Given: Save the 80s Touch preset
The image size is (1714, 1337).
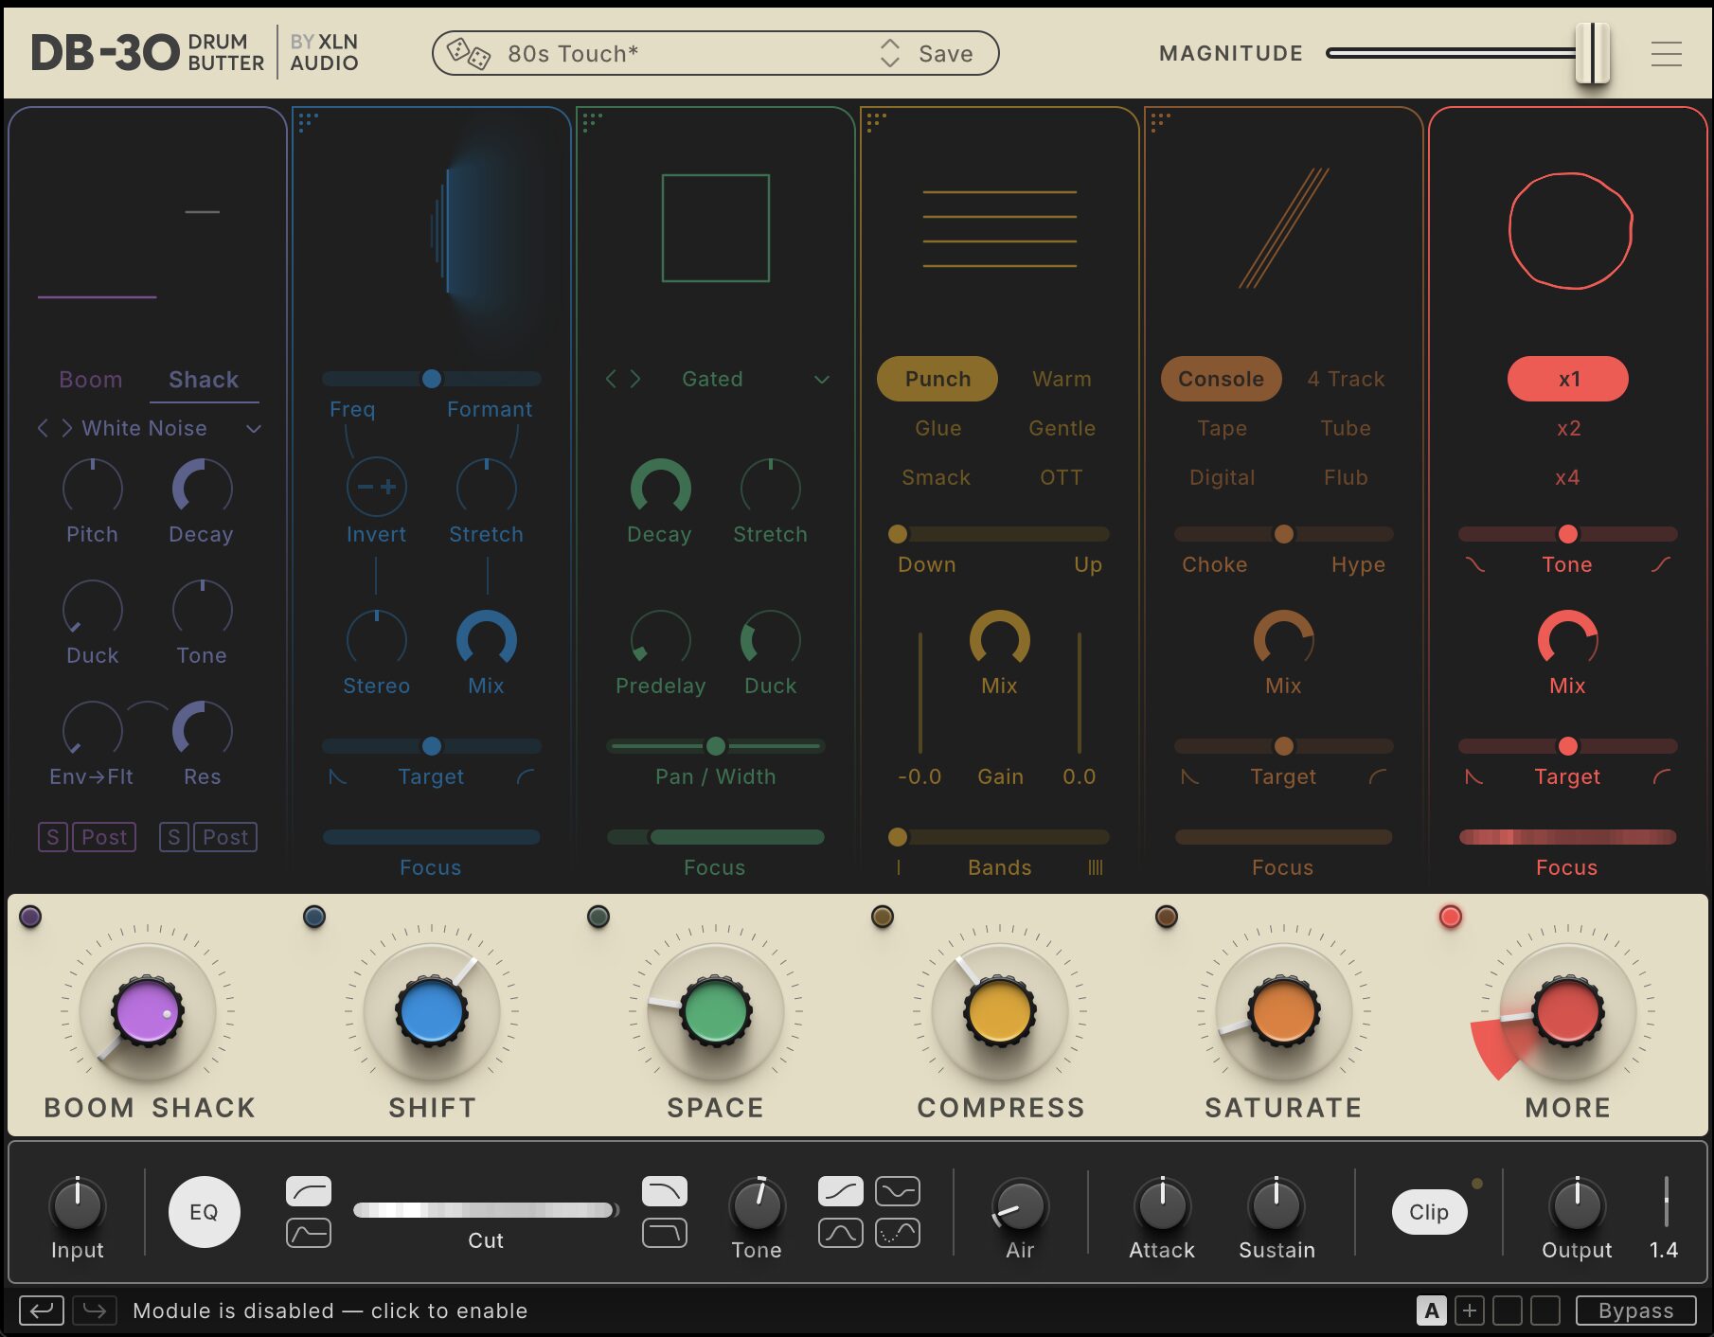Looking at the screenshot, I should coord(945,54).
